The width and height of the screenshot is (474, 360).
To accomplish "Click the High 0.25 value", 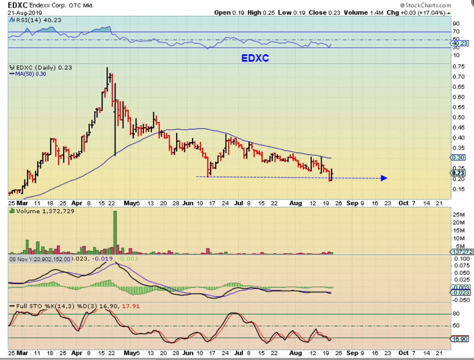I will tap(261, 13).
